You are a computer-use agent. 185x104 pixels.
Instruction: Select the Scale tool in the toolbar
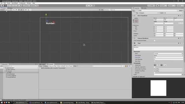coord(12,5)
